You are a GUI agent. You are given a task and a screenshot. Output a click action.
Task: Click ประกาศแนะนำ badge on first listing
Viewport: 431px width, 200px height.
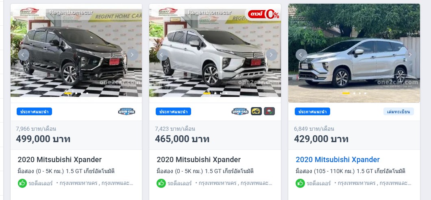(35, 112)
